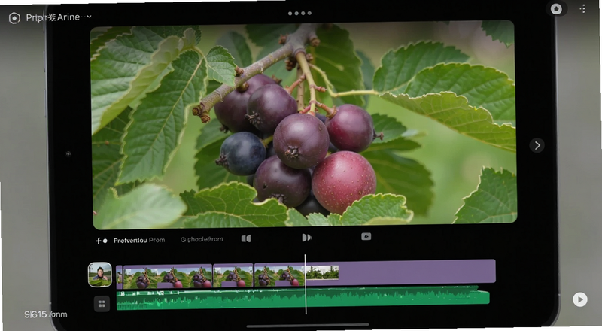Tap the four-dot indicator at top center
Image resolution: width=602 pixels, height=331 pixels.
coord(299,13)
